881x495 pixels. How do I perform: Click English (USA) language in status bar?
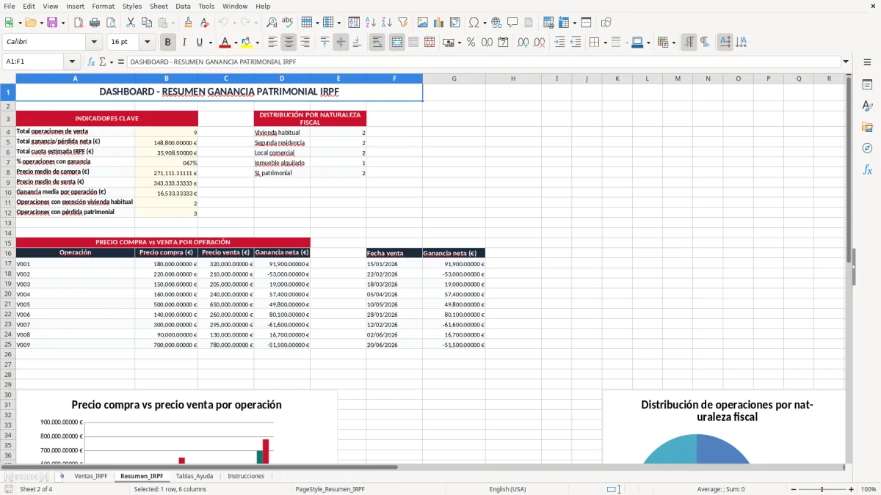pos(508,489)
